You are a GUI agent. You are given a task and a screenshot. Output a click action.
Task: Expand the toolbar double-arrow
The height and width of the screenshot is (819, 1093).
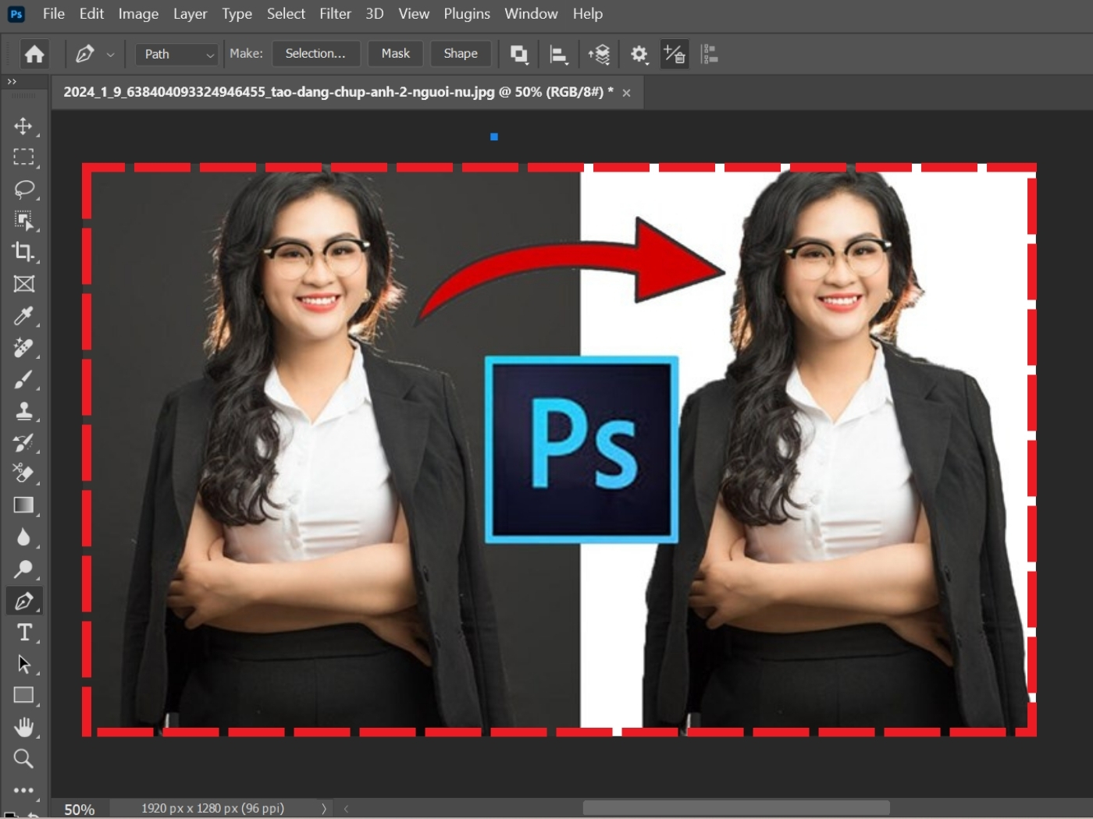12,81
